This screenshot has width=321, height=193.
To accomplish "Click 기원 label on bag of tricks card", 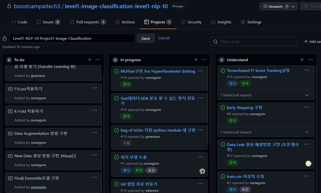I will point(126,143).
